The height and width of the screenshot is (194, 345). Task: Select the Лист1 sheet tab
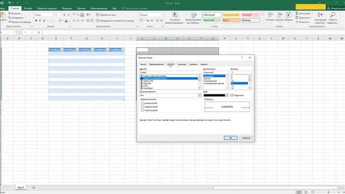point(20,188)
